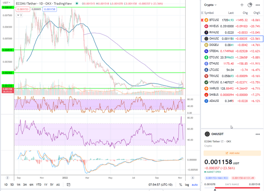264x191 pixels.
Task: Click the STEEM coin icon
Action: pyautogui.click(x=206, y=51)
